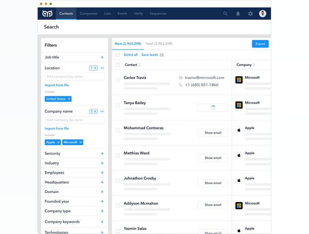Open the Contacts nav tab
Viewport: 309px width, 234px height.
coord(66,14)
